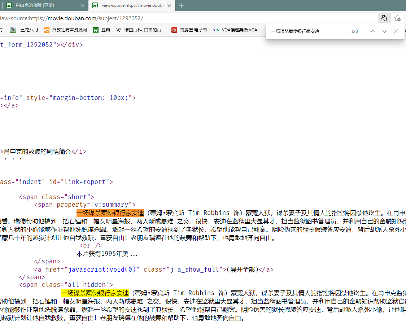Open the VOA慢速英语 bookmark
This screenshot has width=406, height=324.
[237, 30]
